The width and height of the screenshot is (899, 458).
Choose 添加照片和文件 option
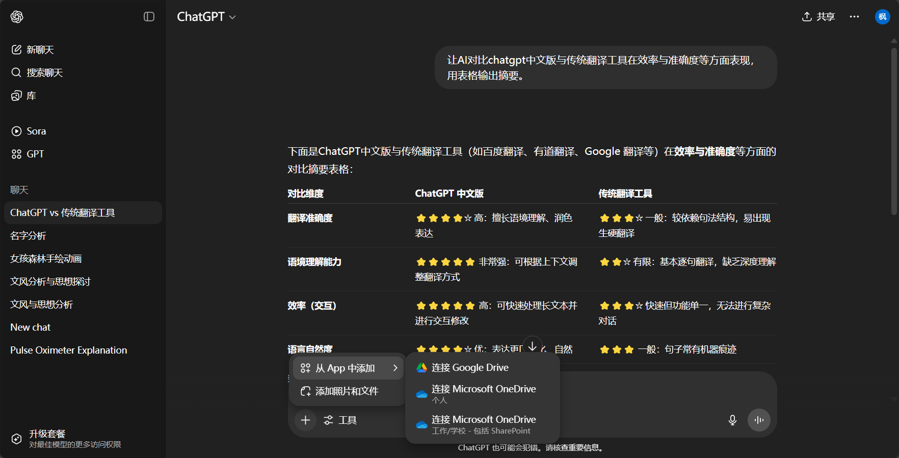pos(349,391)
